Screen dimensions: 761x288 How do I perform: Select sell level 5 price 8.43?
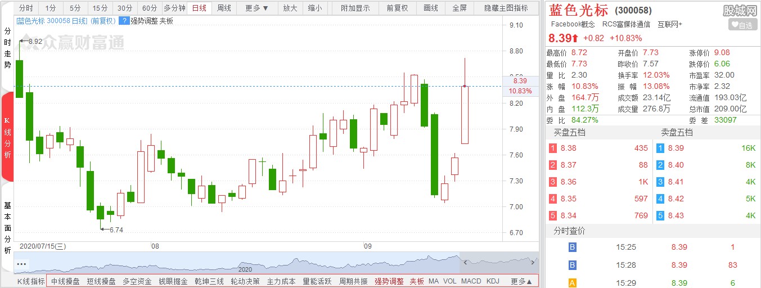677,215
